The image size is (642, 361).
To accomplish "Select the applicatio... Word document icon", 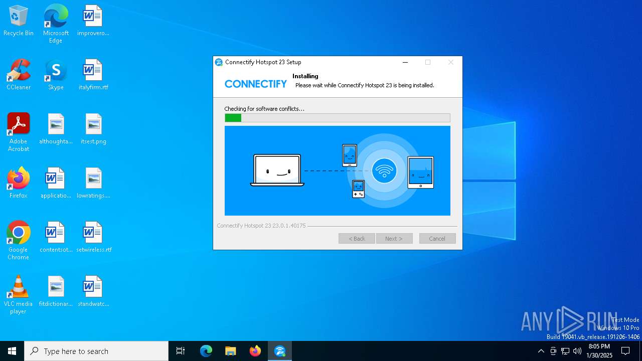I will [56, 184].
